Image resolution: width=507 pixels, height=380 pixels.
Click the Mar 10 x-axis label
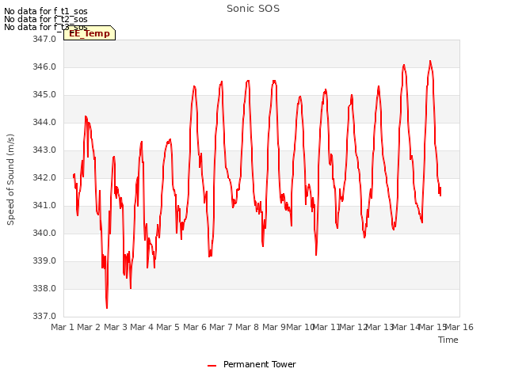[x=300, y=327]
